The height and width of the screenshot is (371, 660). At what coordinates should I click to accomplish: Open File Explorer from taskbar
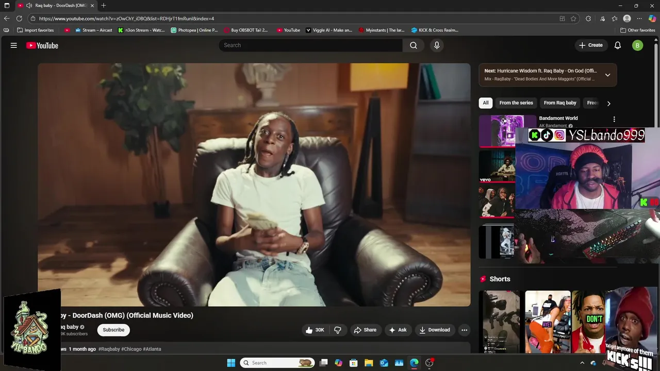pyautogui.click(x=368, y=363)
